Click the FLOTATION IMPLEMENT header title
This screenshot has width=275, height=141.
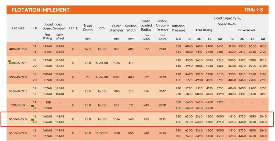41,10
